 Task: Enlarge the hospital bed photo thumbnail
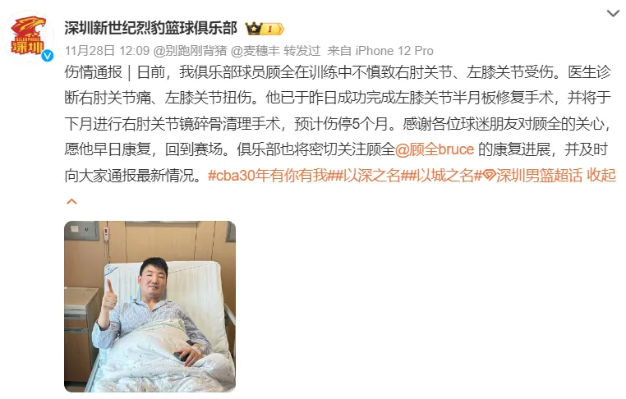150,306
